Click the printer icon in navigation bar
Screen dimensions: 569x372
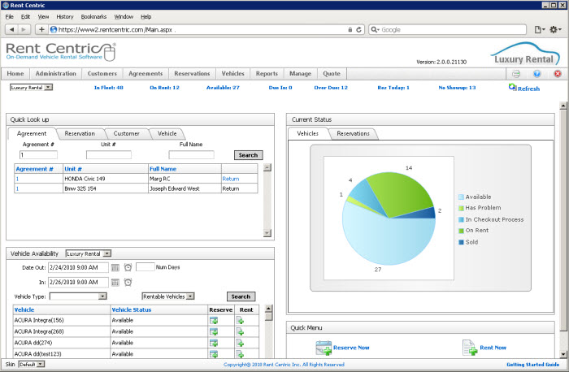515,74
